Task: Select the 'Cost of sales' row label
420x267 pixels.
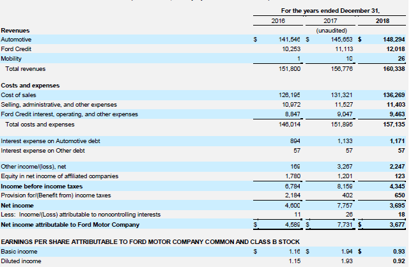Action: tap(19, 95)
